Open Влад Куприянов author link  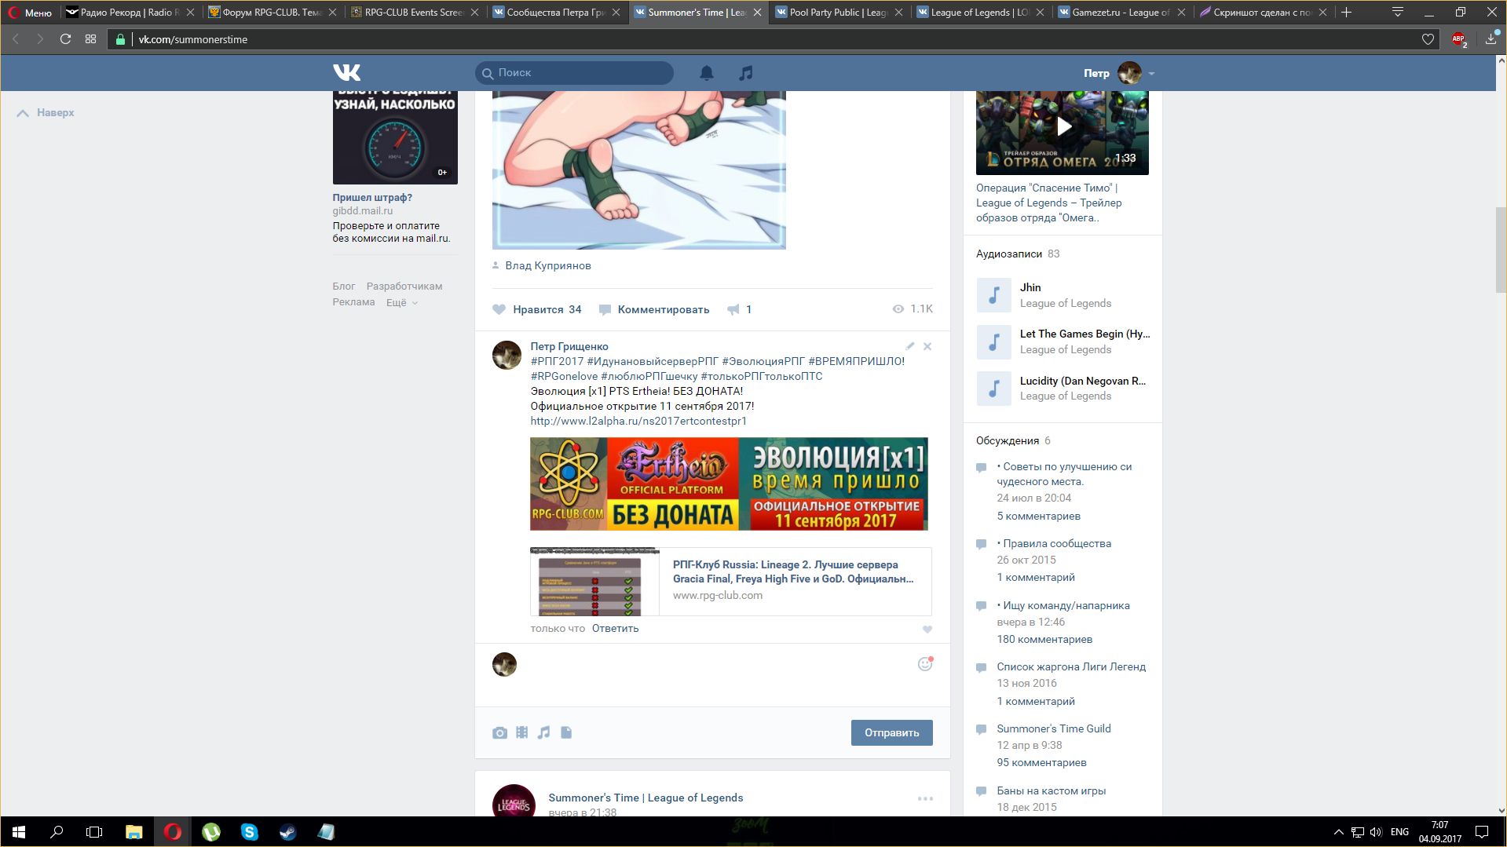(548, 265)
